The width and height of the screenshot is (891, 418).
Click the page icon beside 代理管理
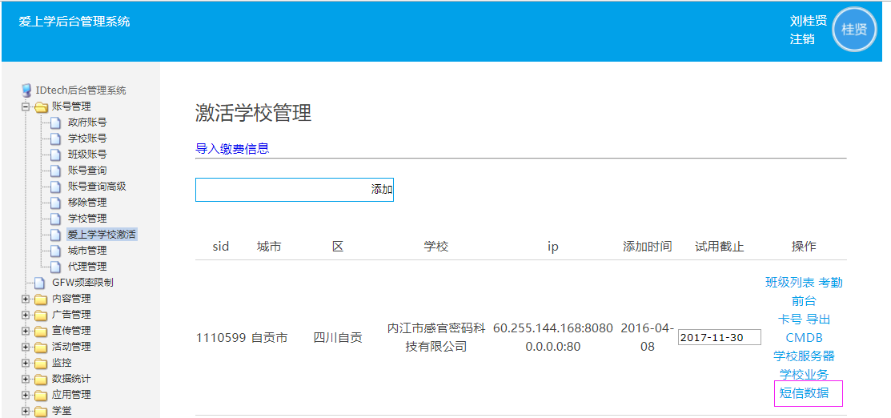[x=55, y=267]
